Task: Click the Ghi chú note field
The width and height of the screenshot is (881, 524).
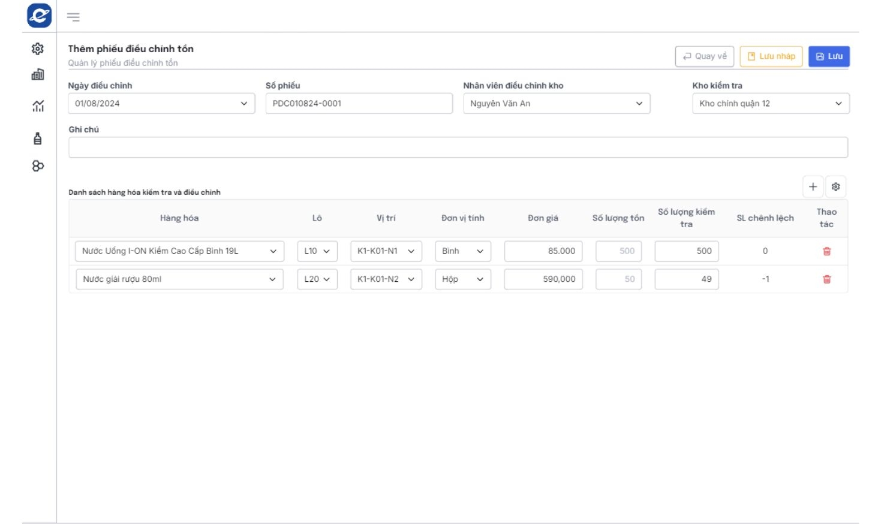Action: click(458, 147)
